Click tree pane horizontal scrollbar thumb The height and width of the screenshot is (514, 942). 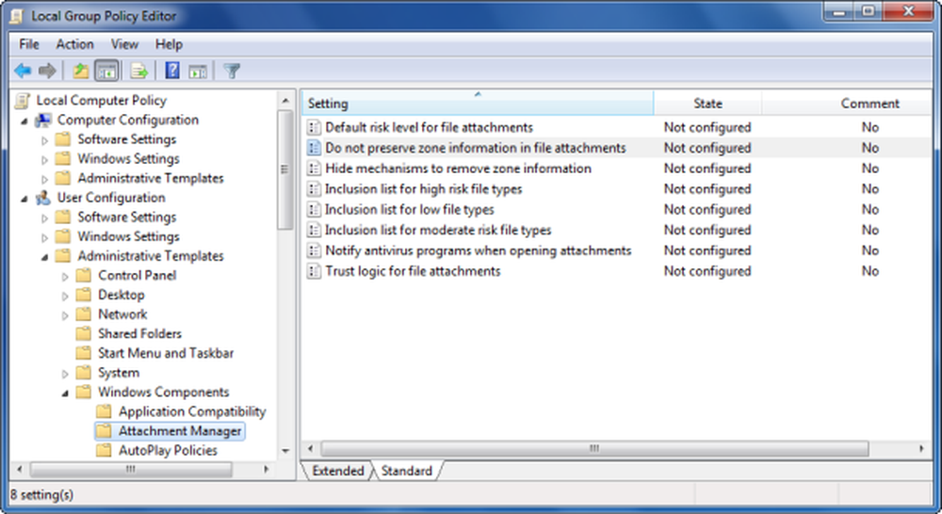point(130,470)
